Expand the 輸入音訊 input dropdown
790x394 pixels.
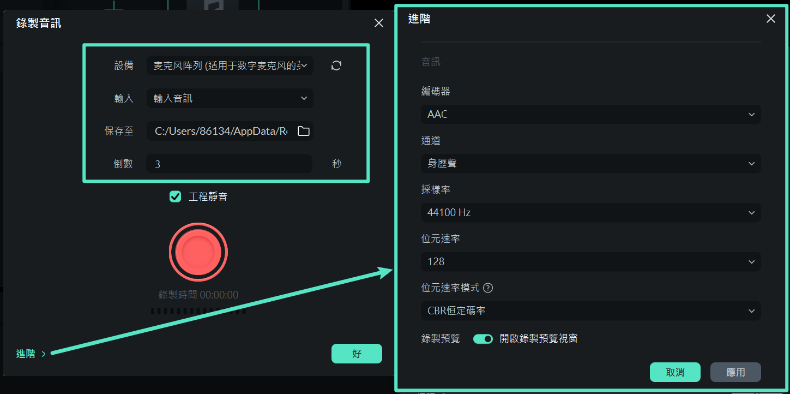[x=230, y=98]
